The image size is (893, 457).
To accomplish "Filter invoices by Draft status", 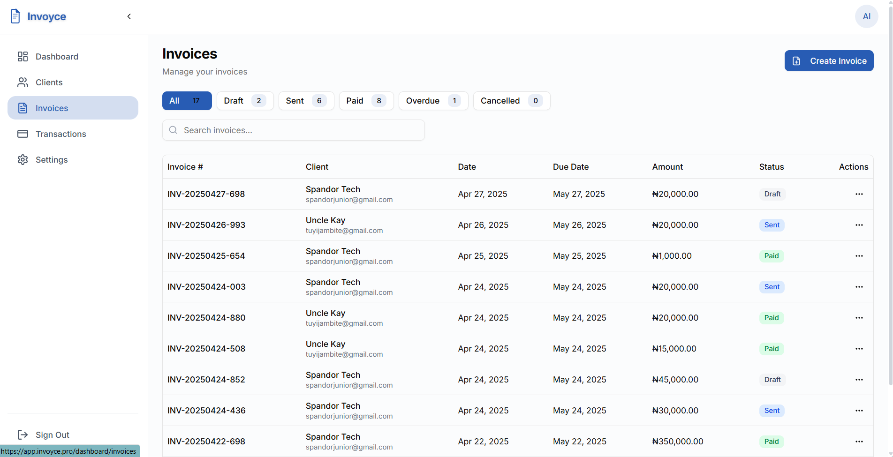I will coord(245,101).
